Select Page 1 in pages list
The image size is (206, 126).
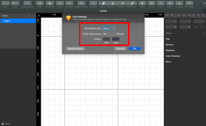[18, 21]
